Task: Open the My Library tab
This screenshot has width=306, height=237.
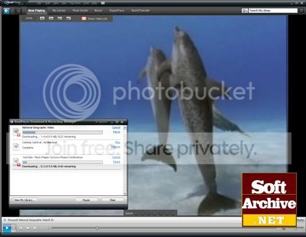Action: 59,10
